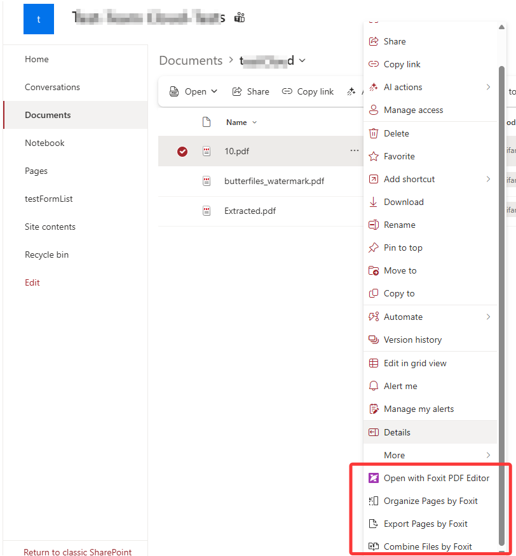This screenshot has width=516, height=556.
Task: Click the file type column header icon
Action: point(207,122)
